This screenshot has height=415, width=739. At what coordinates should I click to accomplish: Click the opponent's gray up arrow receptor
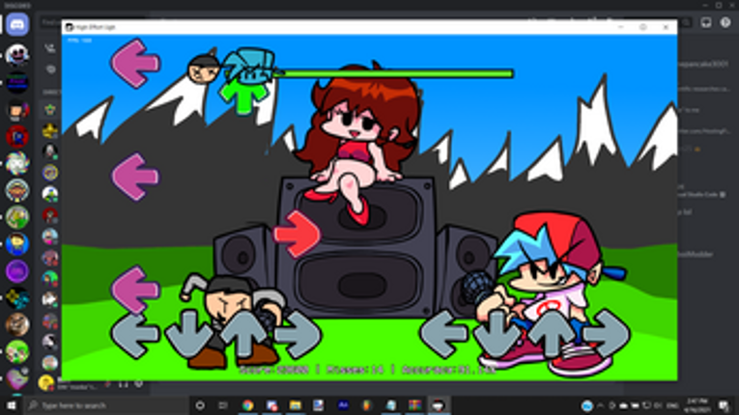[x=244, y=334]
